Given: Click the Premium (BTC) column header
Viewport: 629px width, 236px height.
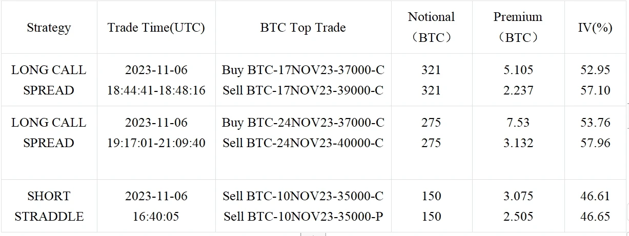Looking at the screenshot, I should (x=517, y=27).
